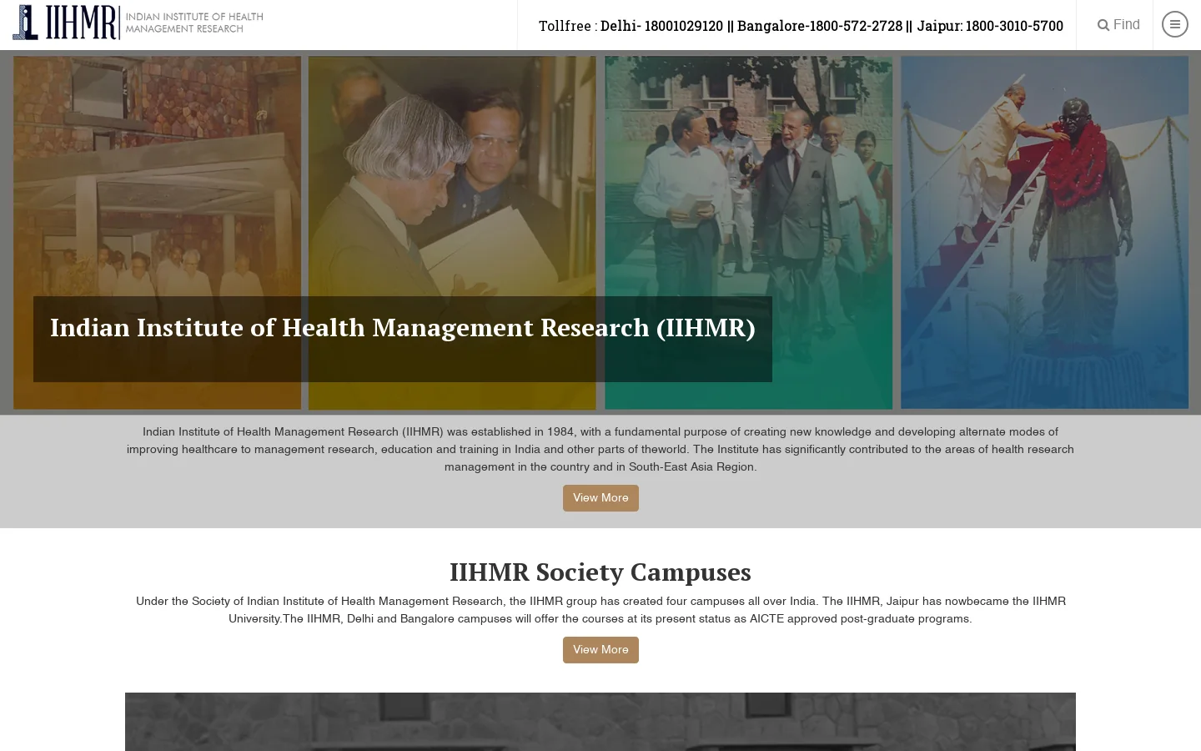Screen dimensions: 1201x751
Task: Click View More under IIHMR Society Campuses
Action: click(x=600, y=650)
